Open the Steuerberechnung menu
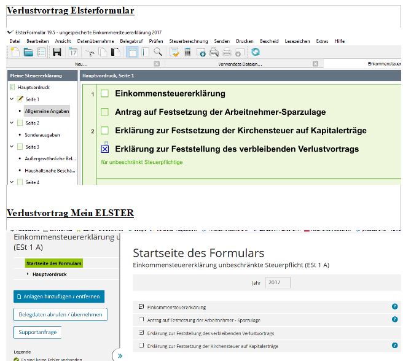This screenshot has width=403, height=361. (x=189, y=41)
